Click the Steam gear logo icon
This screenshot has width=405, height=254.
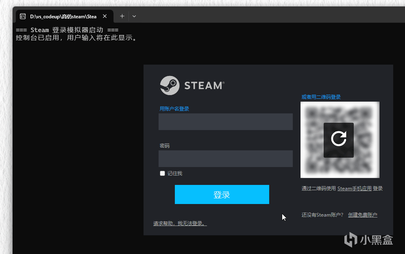[169, 85]
